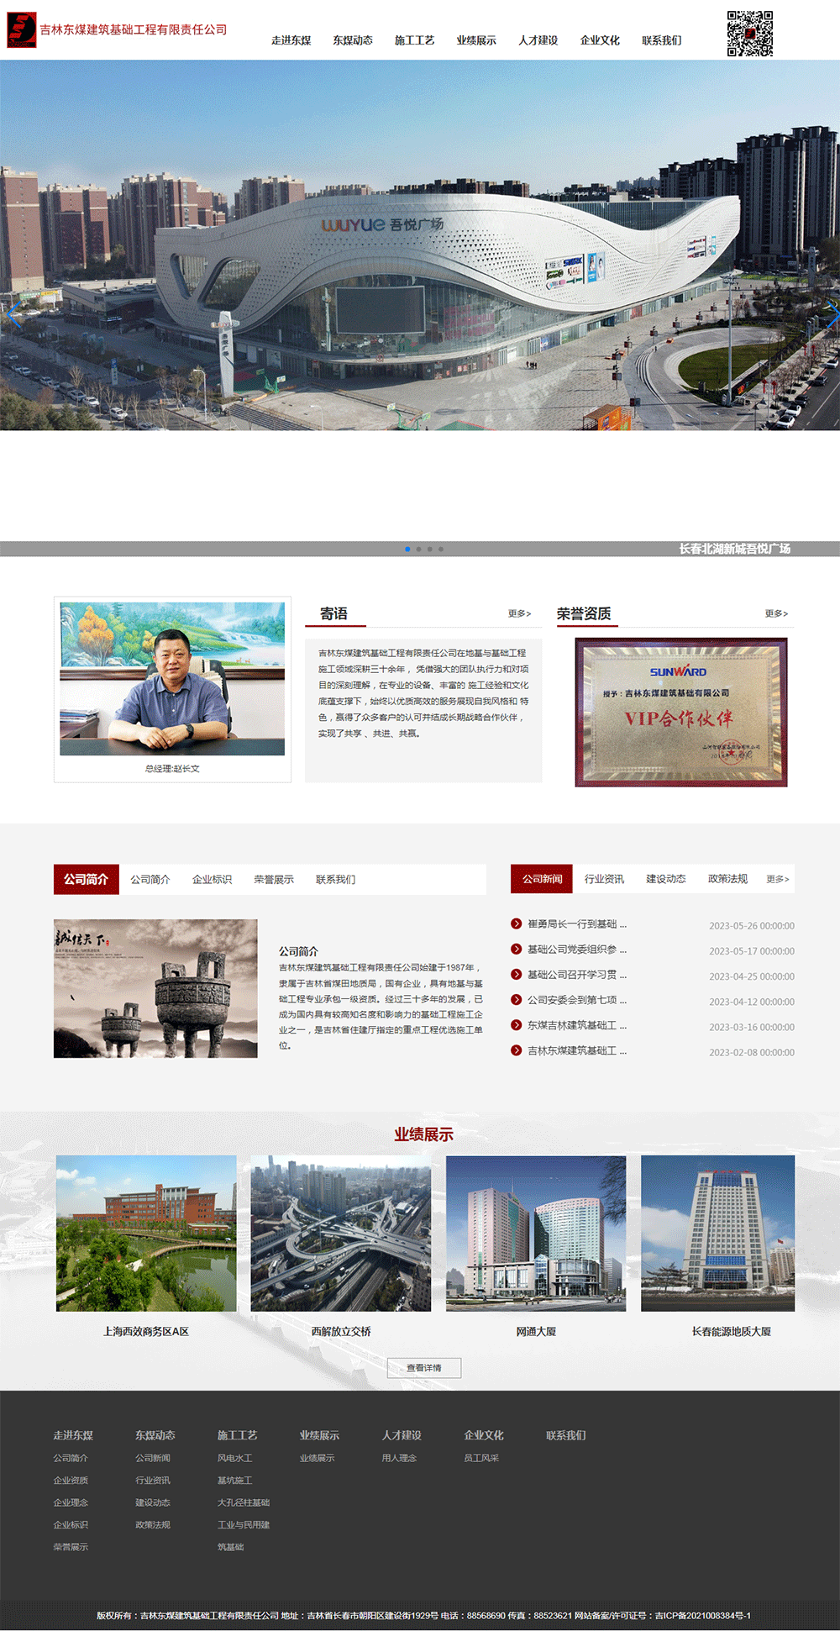The height and width of the screenshot is (1631, 840).
Task: Open news item 基础公司党委组织参
Action: 577,950
